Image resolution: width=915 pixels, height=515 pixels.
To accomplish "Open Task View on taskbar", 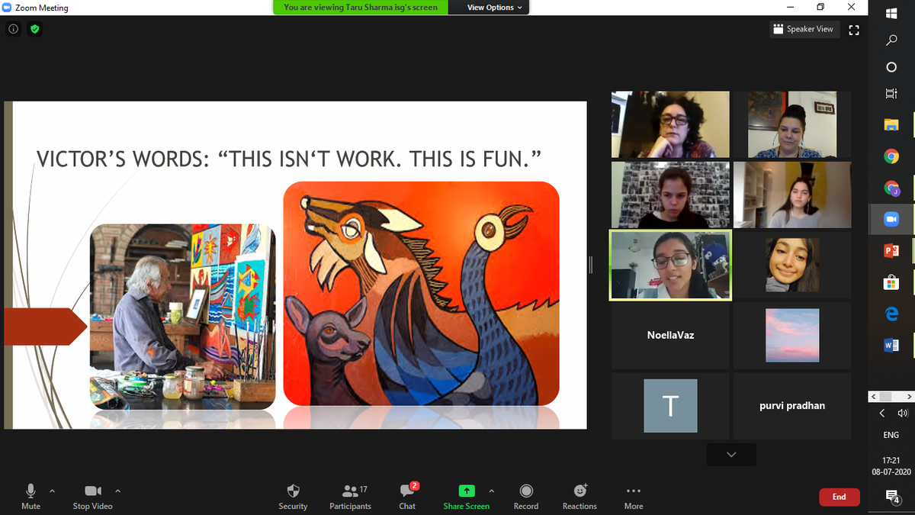I will [891, 94].
